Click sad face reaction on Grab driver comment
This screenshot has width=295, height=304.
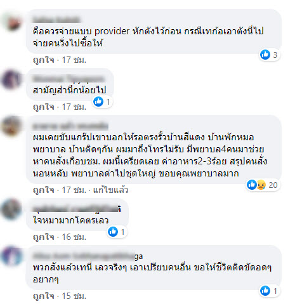(x=261, y=185)
